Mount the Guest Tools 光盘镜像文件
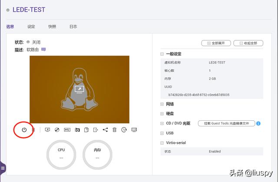The image size is (278, 182). 226,123
